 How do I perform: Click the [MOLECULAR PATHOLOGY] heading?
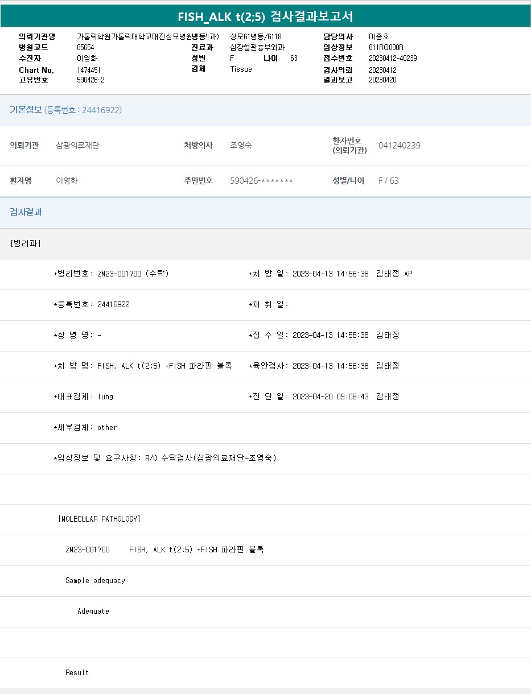[x=99, y=519]
